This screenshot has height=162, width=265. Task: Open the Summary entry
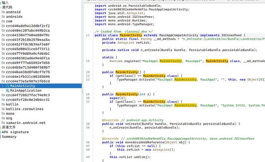[9, 137]
